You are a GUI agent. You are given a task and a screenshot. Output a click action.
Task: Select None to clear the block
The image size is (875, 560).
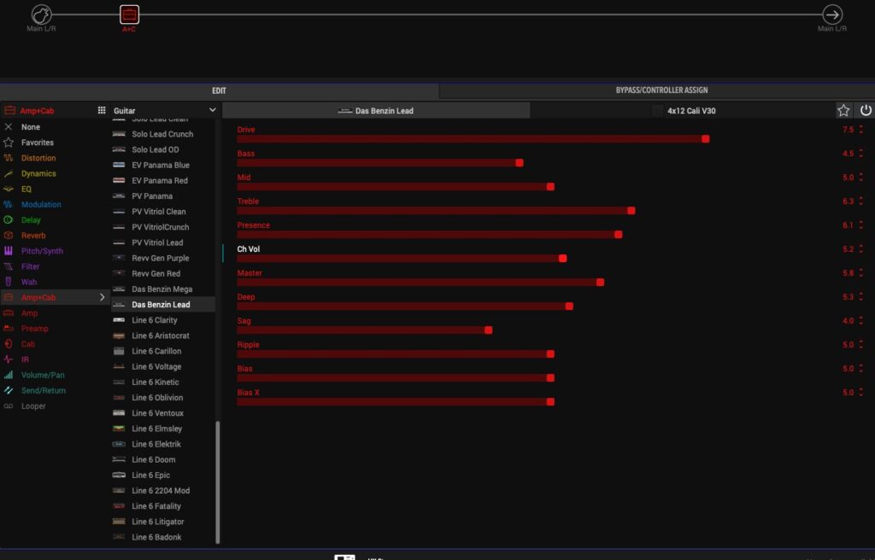(30, 127)
